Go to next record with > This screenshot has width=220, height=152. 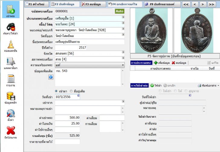click(x=203, y=4)
